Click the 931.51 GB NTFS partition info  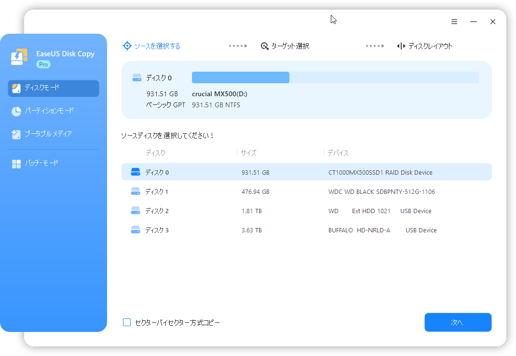pyautogui.click(x=216, y=105)
